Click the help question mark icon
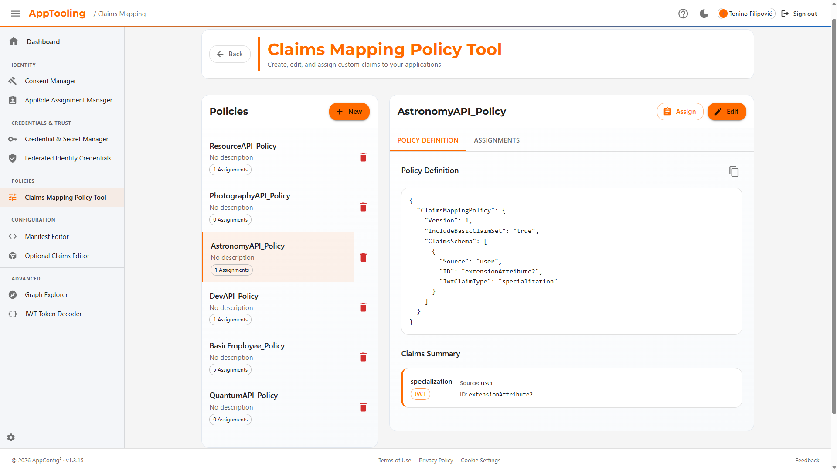 point(683,14)
